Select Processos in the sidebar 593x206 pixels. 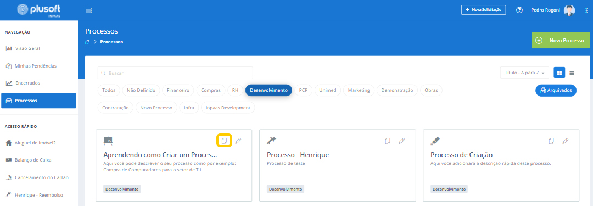tap(38, 101)
